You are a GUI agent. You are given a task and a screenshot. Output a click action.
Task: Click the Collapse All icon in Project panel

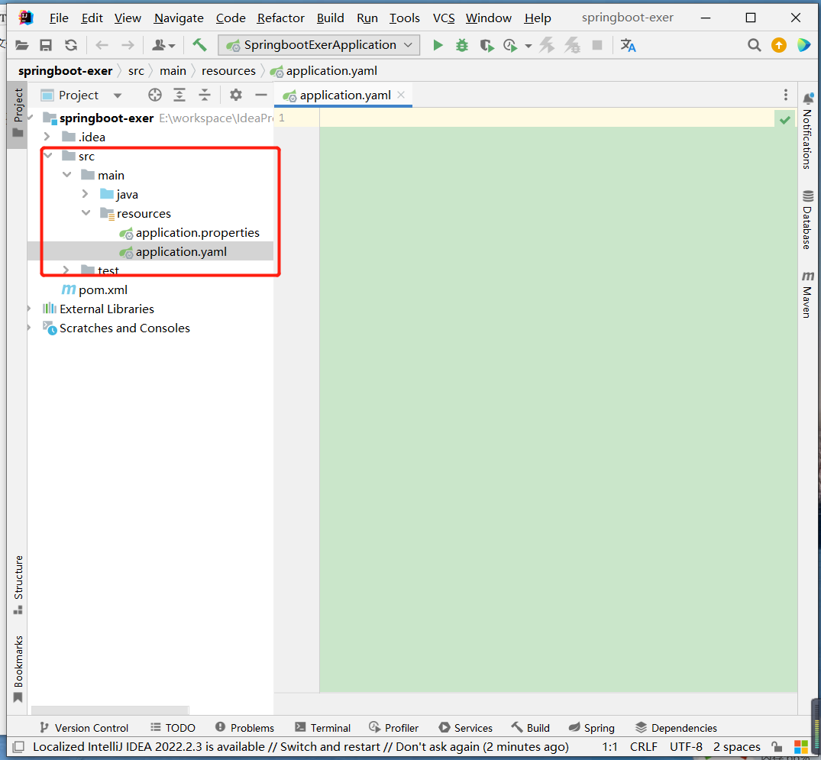[205, 95]
